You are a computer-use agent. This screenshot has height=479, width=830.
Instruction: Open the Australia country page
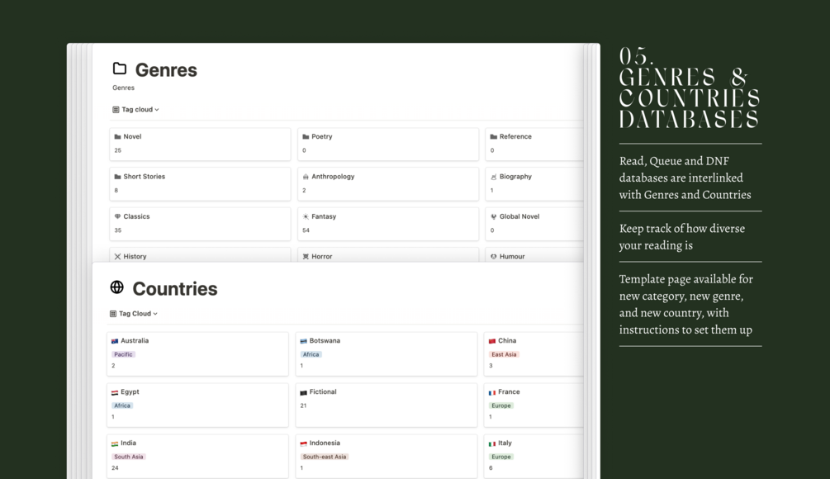pyautogui.click(x=197, y=354)
